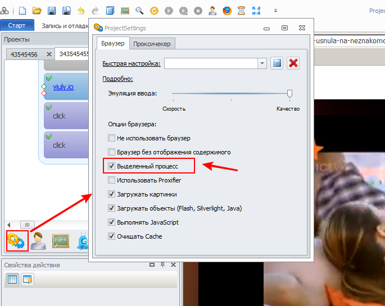385x306 pixels.
Task: Save quick setting with blue disk icon
Action: click(x=277, y=63)
